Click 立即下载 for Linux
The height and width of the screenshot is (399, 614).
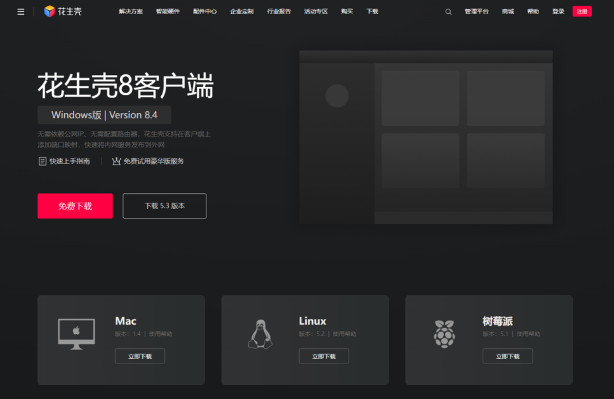tap(324, 356)
